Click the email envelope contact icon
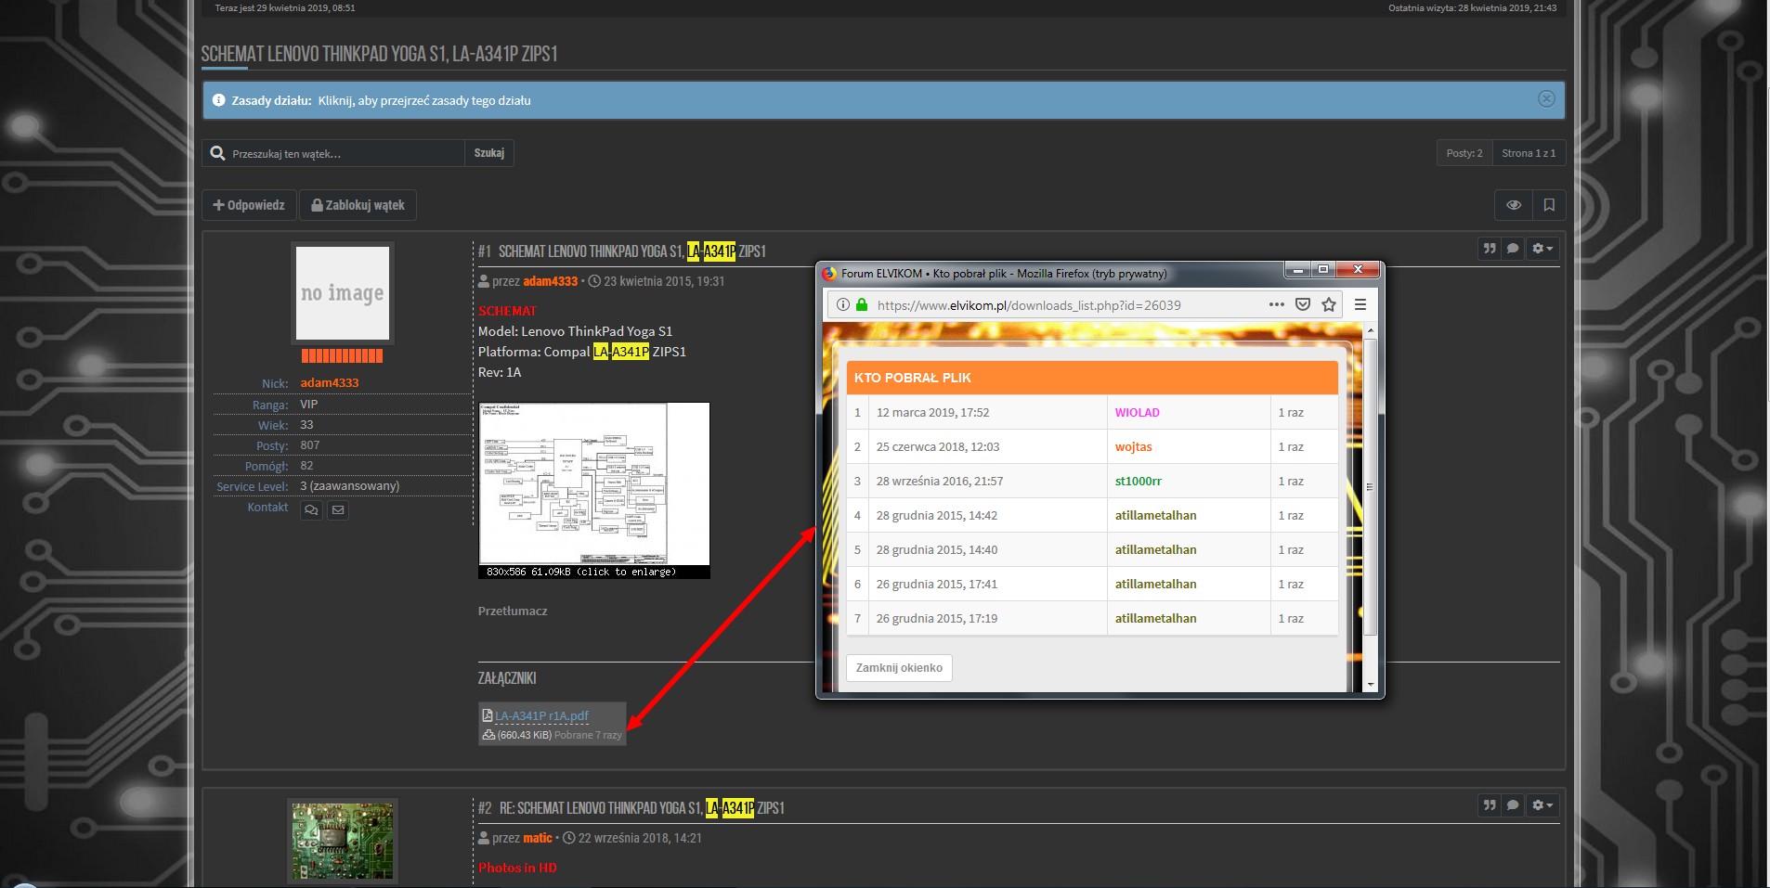This screenshot has width=1770, height=888. click(338, 509)
